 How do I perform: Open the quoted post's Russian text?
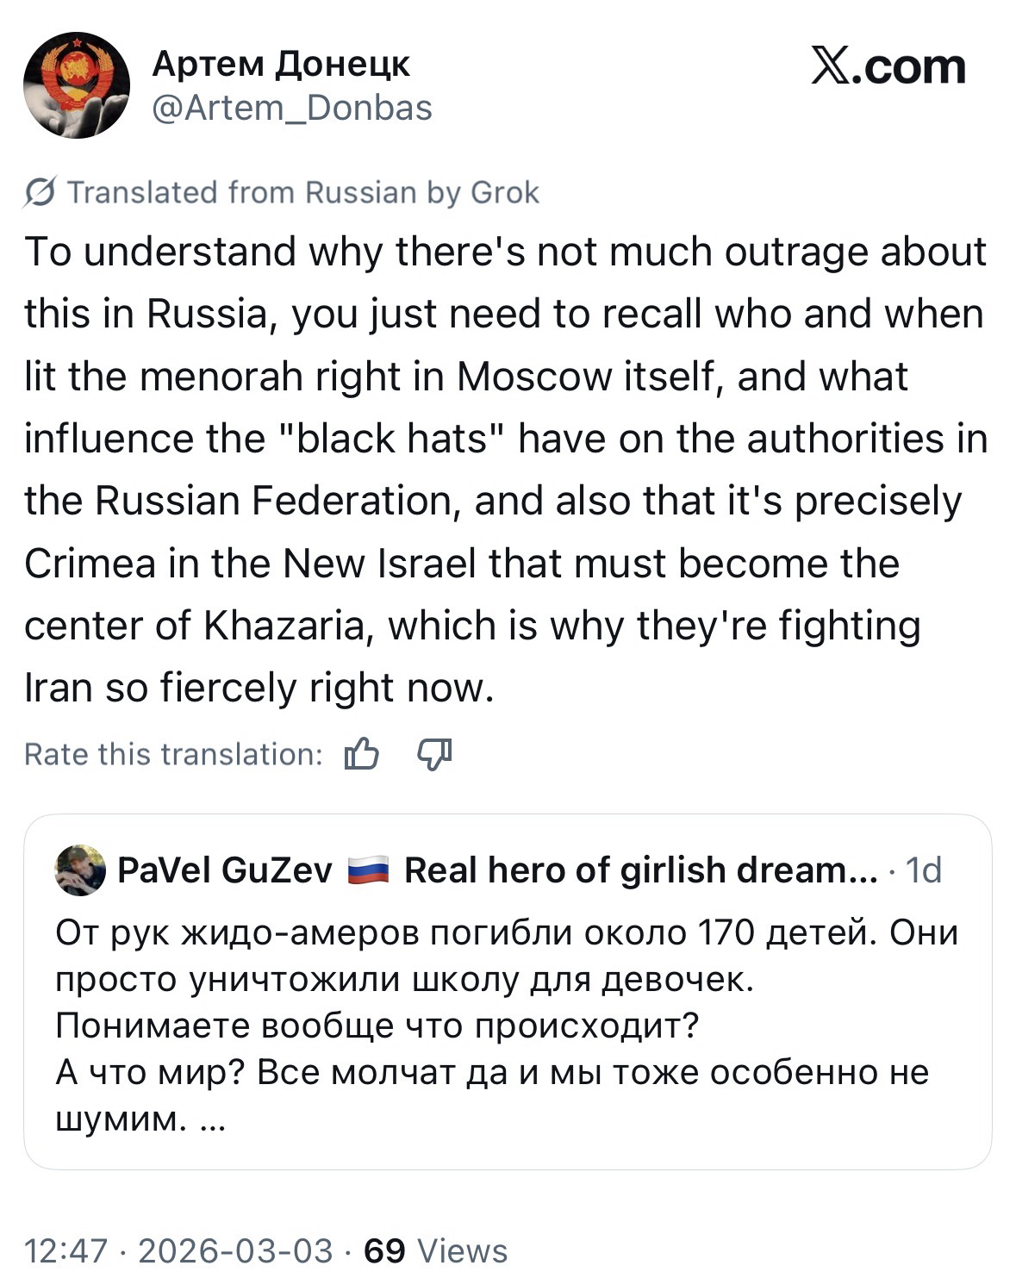click(x=506, y=1003)
